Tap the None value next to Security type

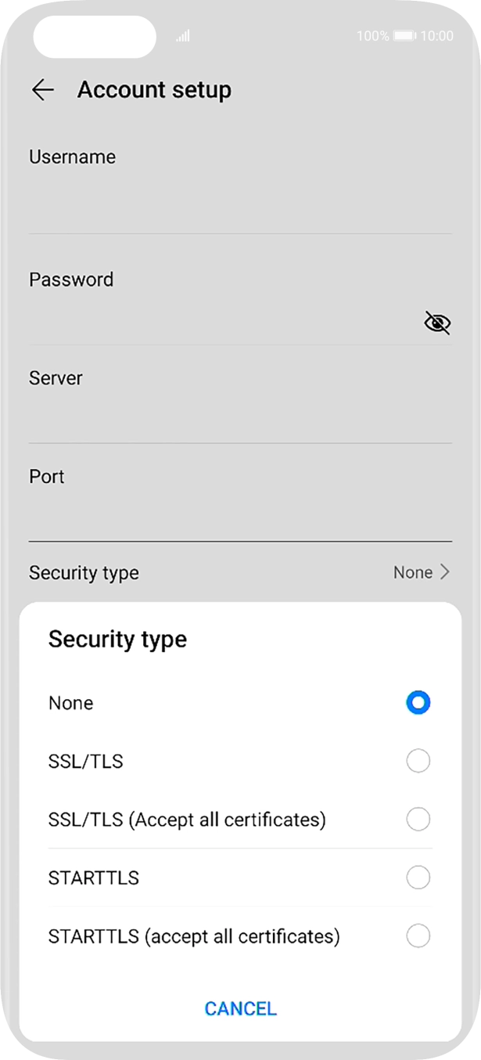tap(412, 572)
